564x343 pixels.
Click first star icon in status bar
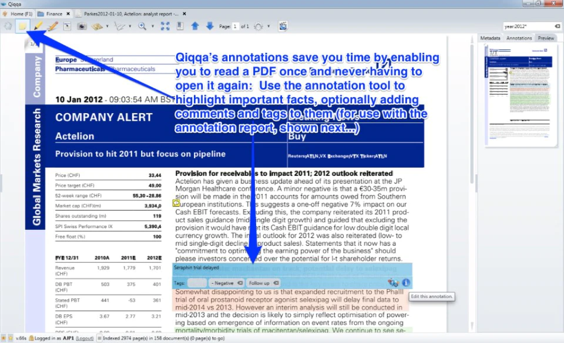4,338
